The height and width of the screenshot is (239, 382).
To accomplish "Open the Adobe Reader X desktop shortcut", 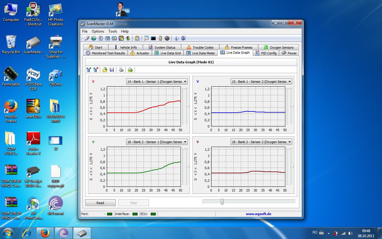I will [x=33, y=143].
